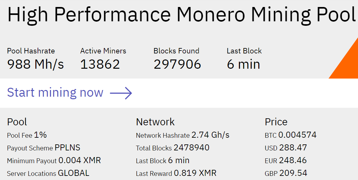The width and height of the screenshot is (358, 180).
Task: Select the Payout Scheme PPLNS entry
Action: point(44,148)
